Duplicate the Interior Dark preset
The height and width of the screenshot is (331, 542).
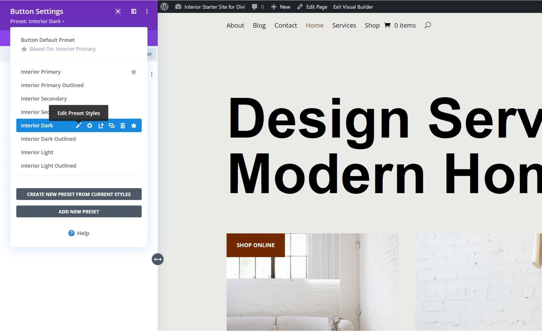click(x=112, y=125)
